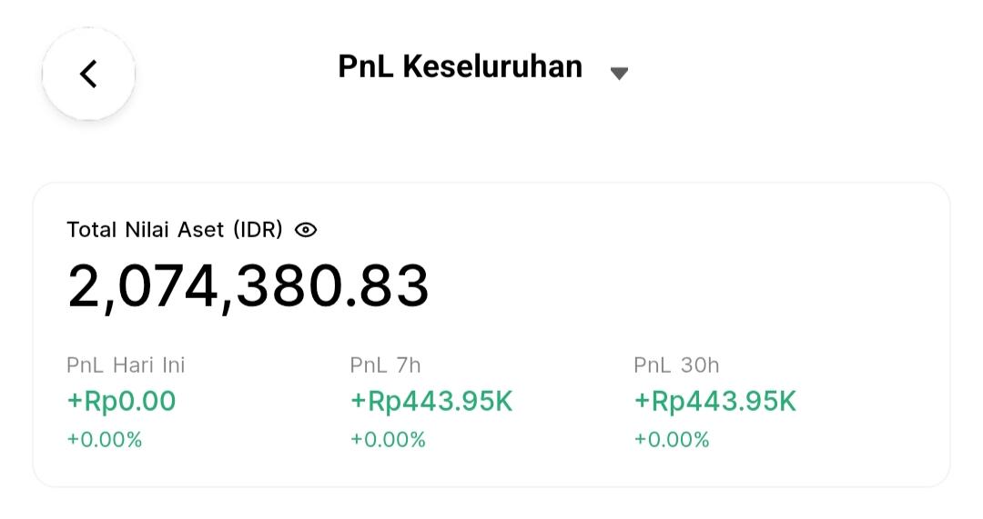Viewport: 983px width, 519px height.
Task: Expand the PnL type selector triangle
Action: coord(619,74)
